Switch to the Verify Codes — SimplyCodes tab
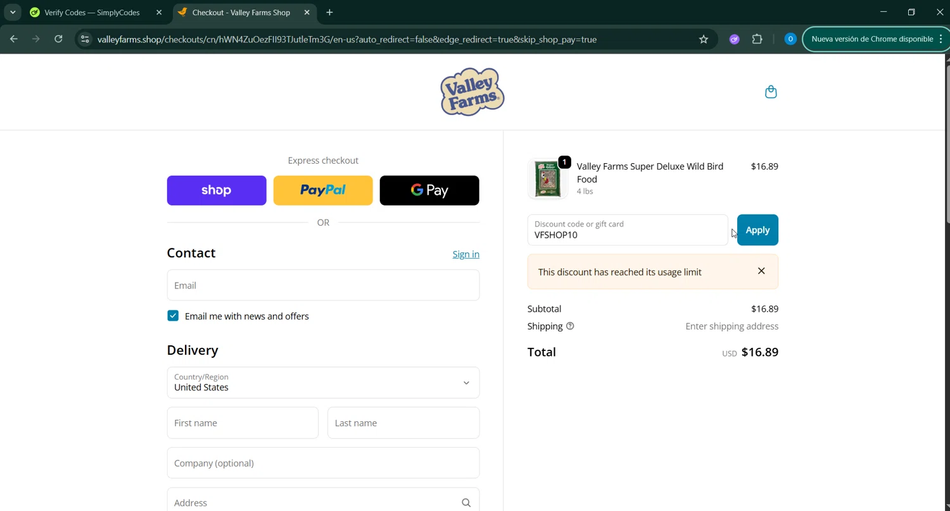 tap(93, 12)
